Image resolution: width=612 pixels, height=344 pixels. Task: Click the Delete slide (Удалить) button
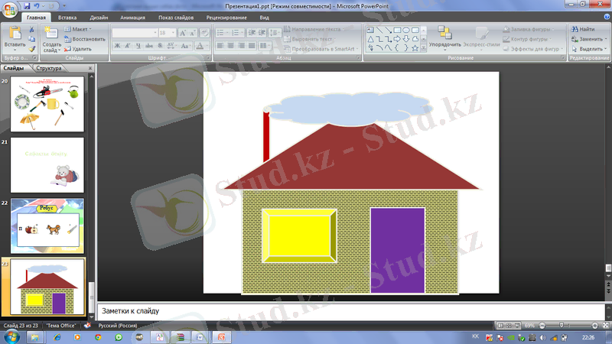click(x=79, y=49)
